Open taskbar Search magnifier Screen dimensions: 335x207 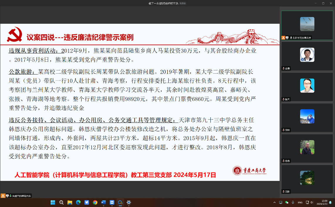click(61, 202)
